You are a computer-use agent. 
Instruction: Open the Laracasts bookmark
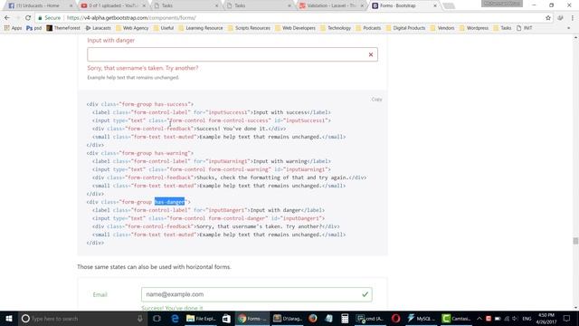(x=98, y=28)
